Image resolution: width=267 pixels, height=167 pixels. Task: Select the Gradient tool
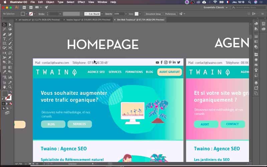(x=10, y=67)
